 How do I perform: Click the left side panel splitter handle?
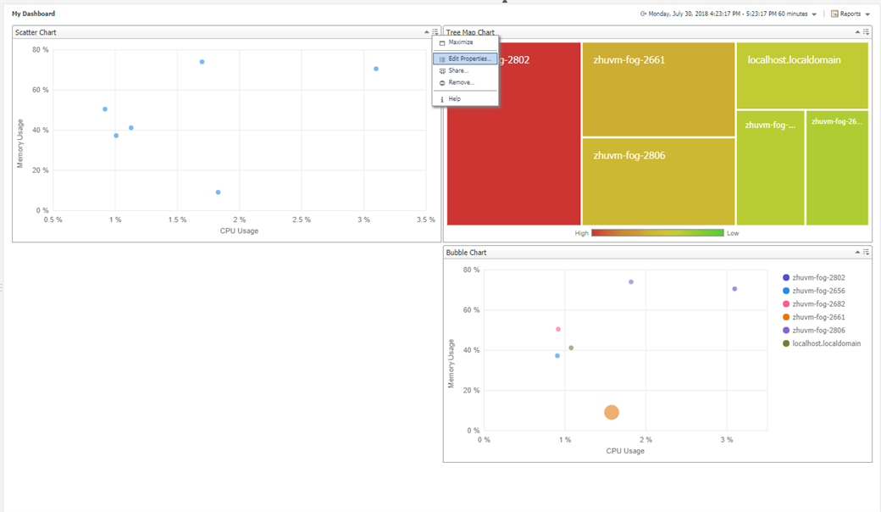click(x=2, y=287)
